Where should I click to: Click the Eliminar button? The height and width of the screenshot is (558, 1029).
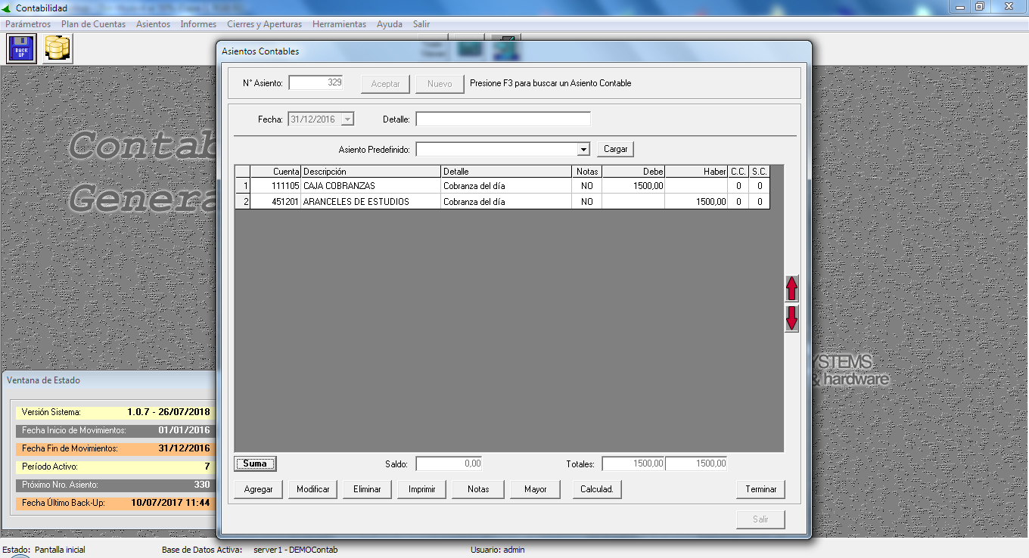coord(367,489)
